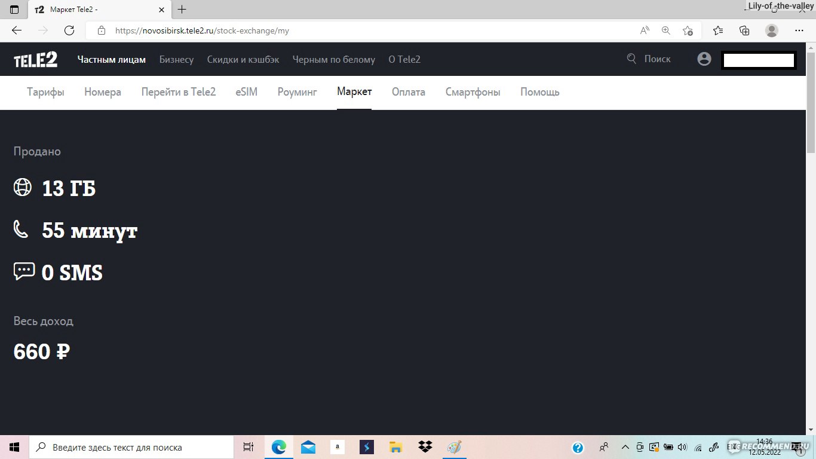This screenshot has width=816, height=459.
Task: Go to the Тарифы tab
Action: pos(45,92)
